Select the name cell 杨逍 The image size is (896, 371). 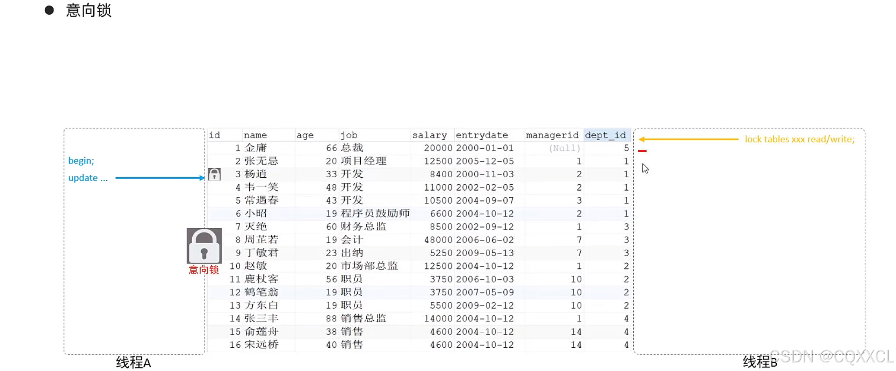click(256, 174)
